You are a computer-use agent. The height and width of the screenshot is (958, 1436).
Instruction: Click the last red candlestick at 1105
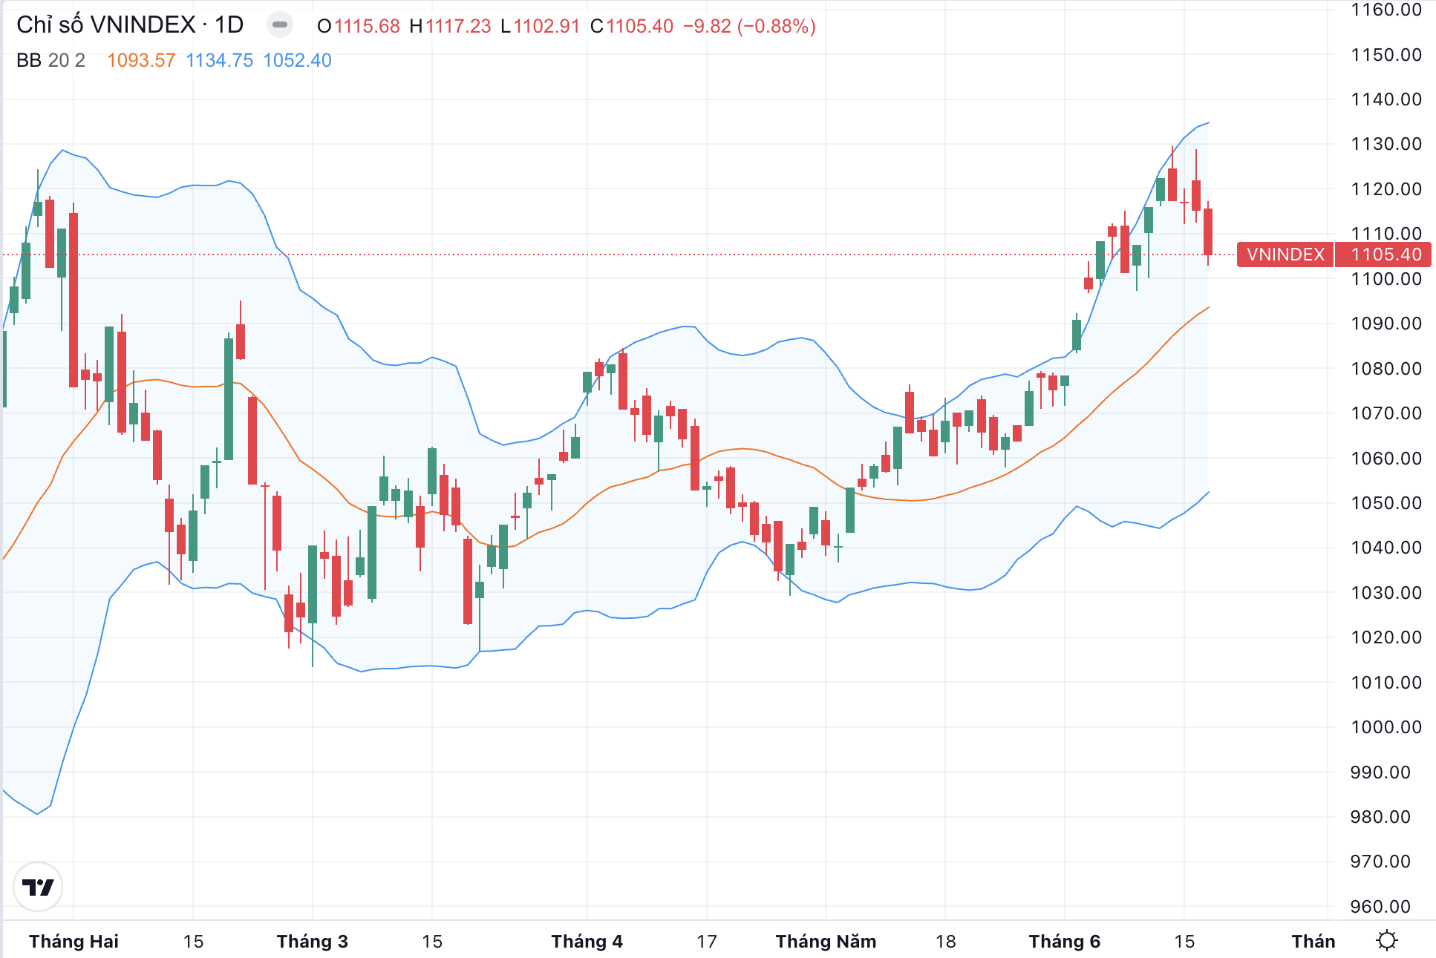[1208, 232]
